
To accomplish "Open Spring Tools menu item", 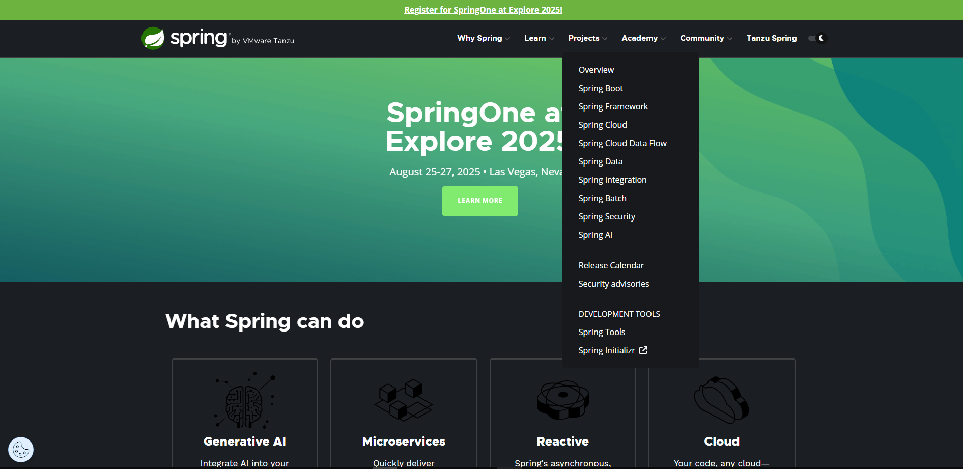I will click(602, 332).
